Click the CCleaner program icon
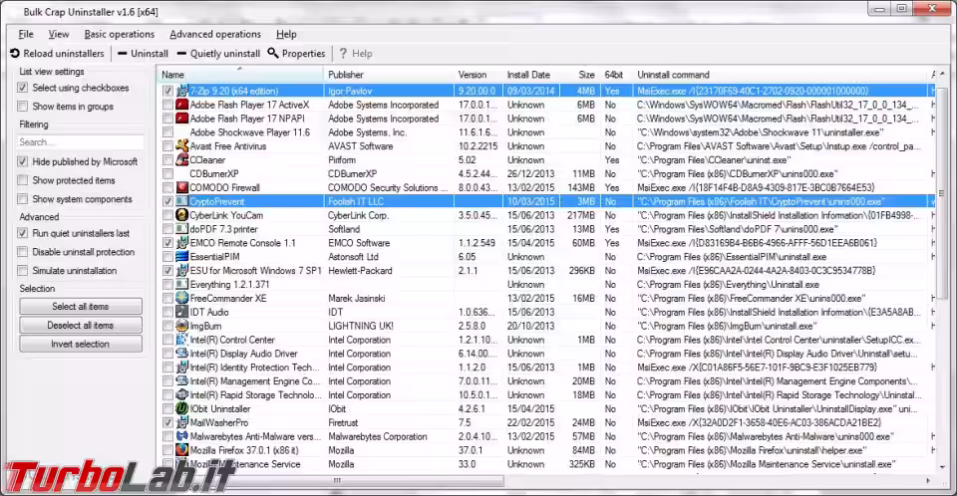Viewport: 957px width, 496px height. tap(181, 159)
